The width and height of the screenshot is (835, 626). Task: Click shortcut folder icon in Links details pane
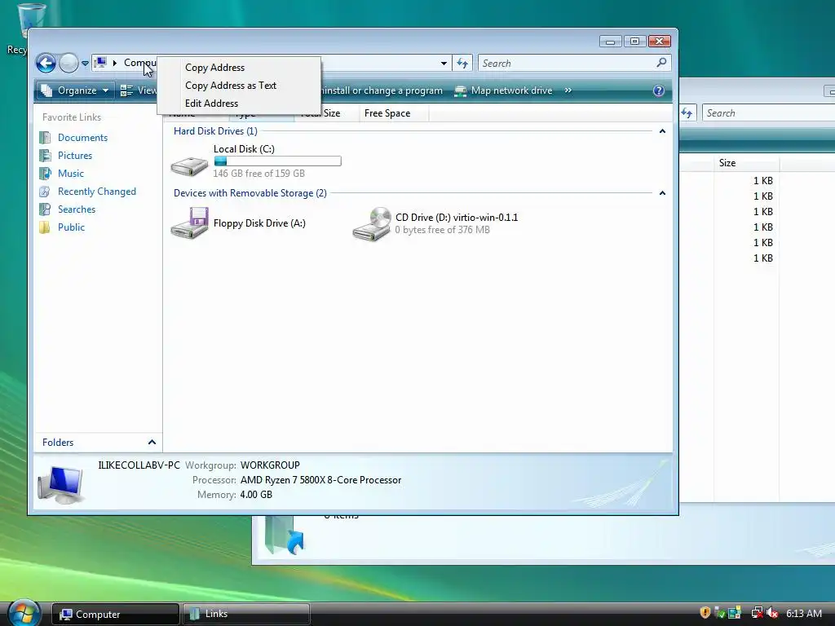coord(284,535)
